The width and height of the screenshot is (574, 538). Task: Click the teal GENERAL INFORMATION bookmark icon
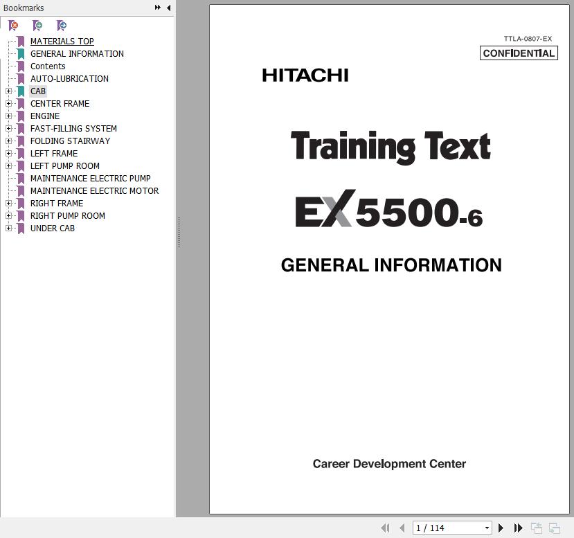coord(21,54)
